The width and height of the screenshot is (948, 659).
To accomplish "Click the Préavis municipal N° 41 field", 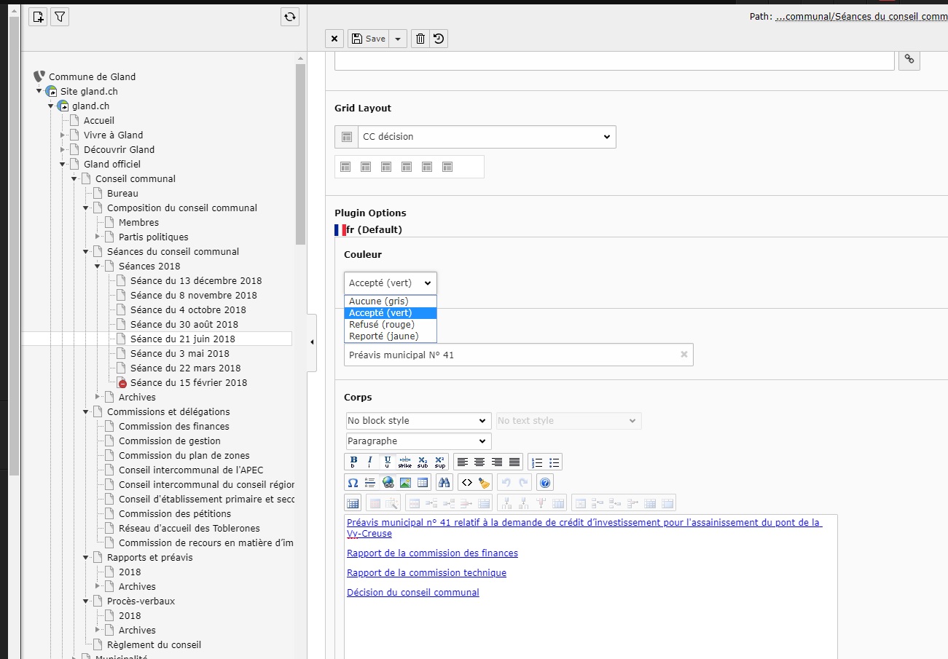I will pyautogui.click(x=510, y=355).
